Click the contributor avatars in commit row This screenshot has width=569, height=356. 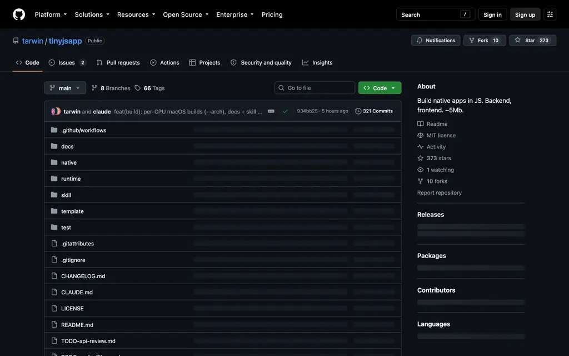coord(56,111)
